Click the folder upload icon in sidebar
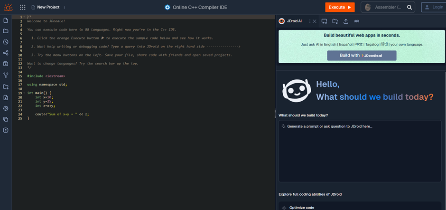 tap(5, 86)
